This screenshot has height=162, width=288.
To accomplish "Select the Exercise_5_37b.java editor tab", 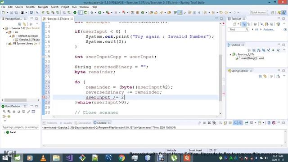I will pyautogui.click(x=58, y=19).
